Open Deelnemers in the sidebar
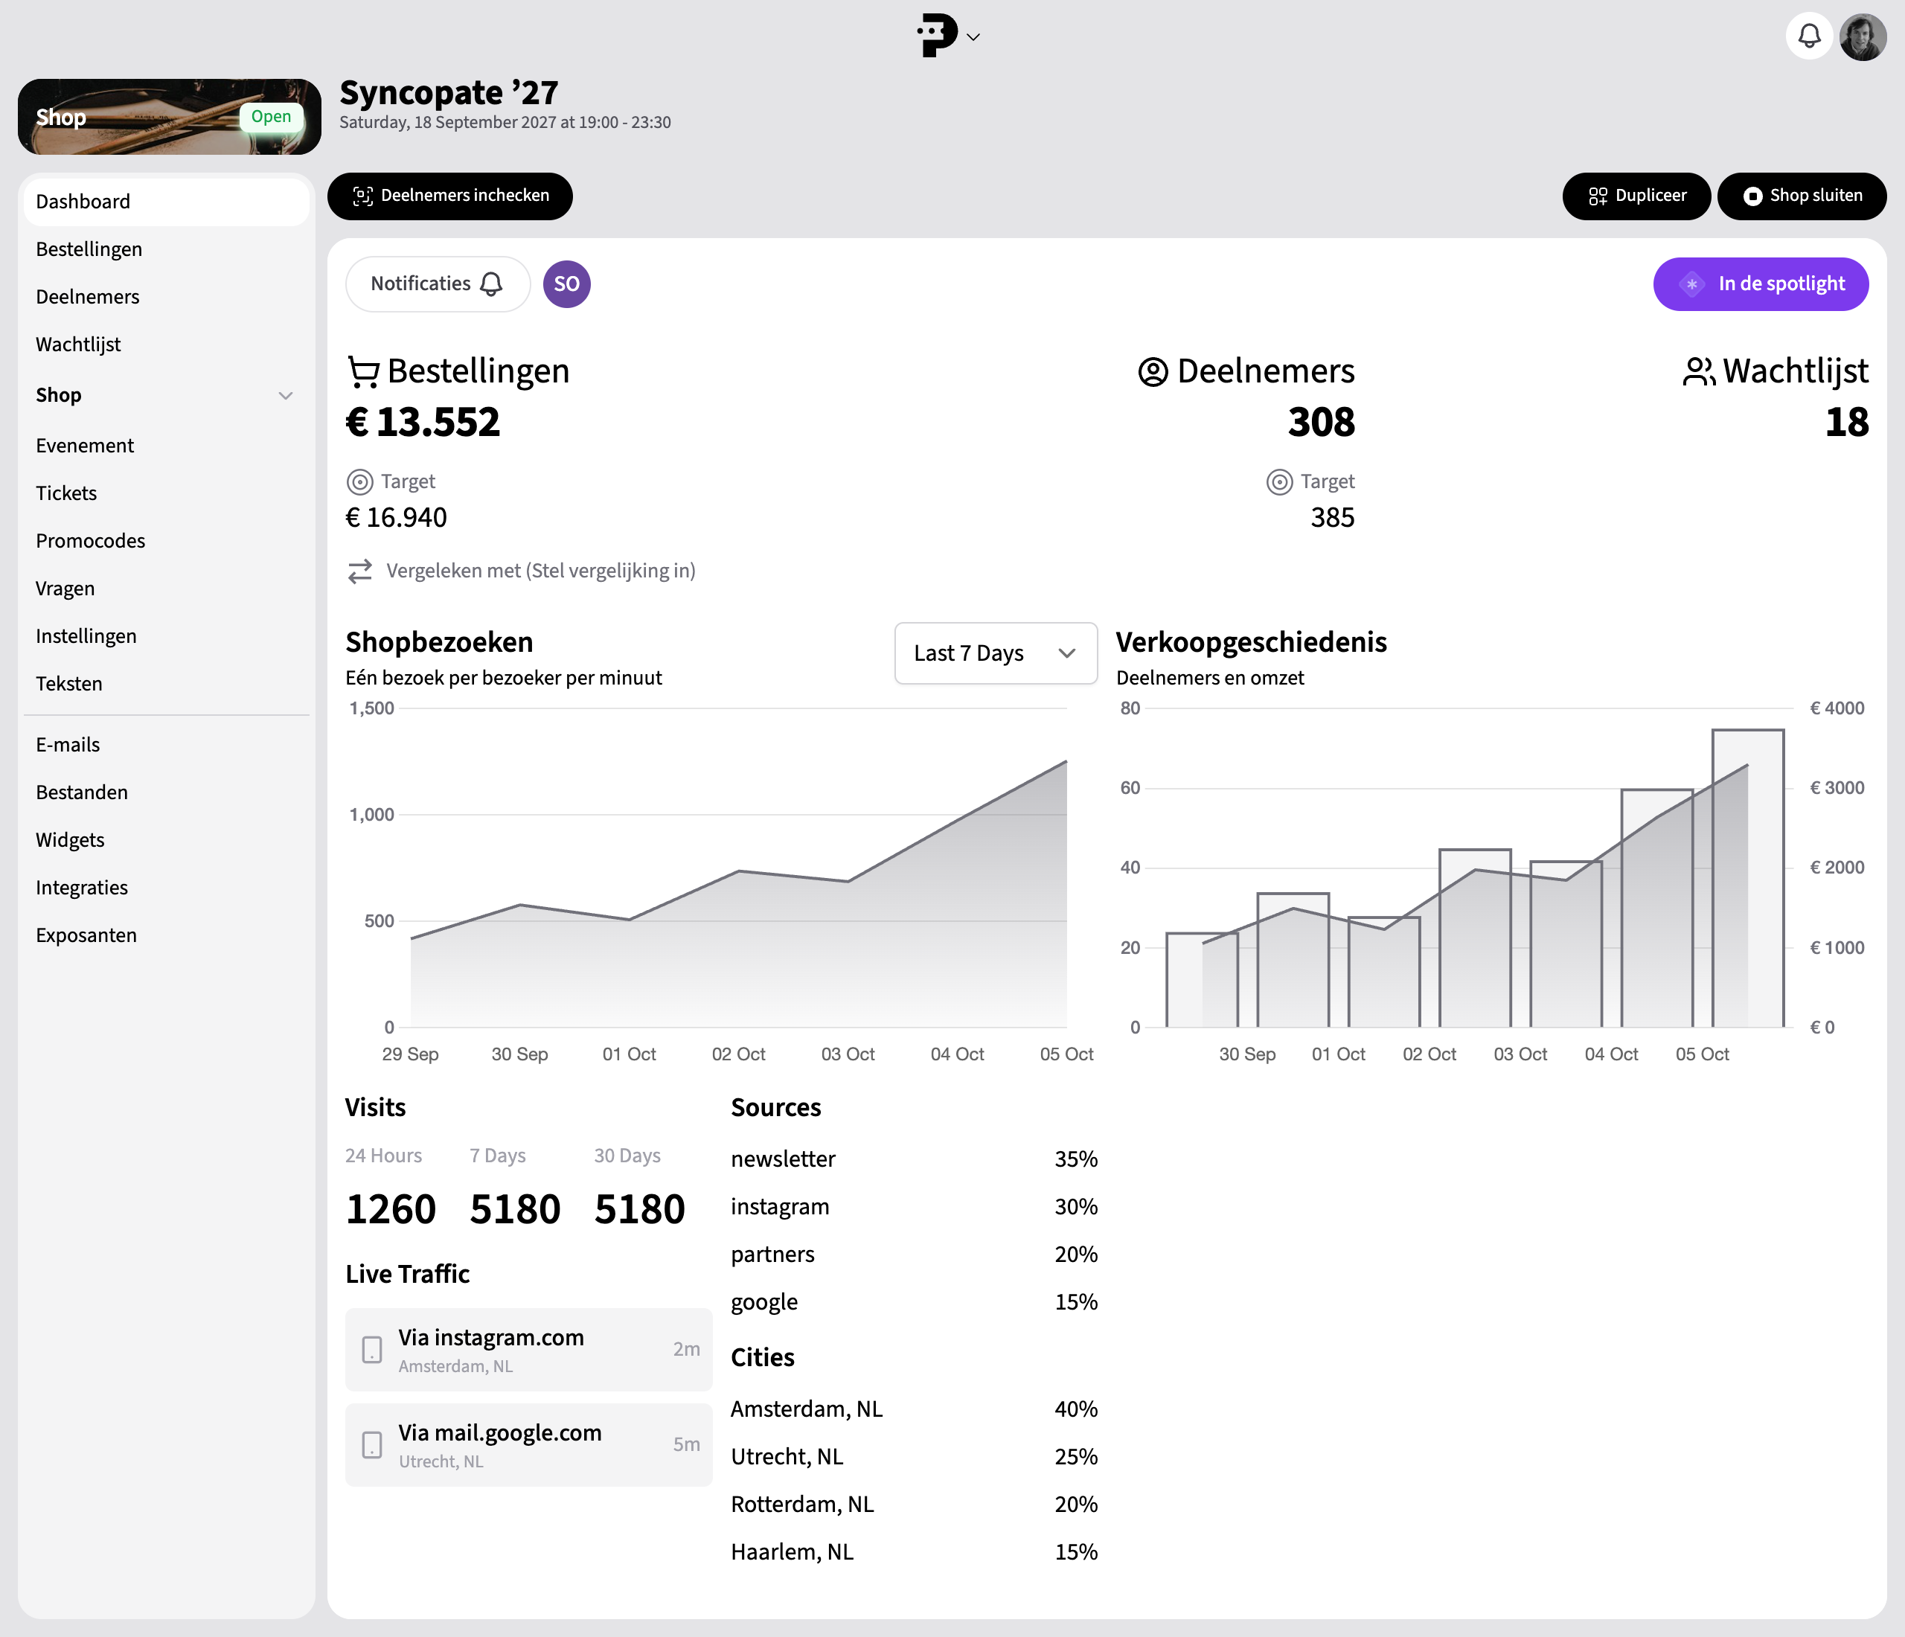The width and height of the screenshot is (1905, 1637). [167, 297]
